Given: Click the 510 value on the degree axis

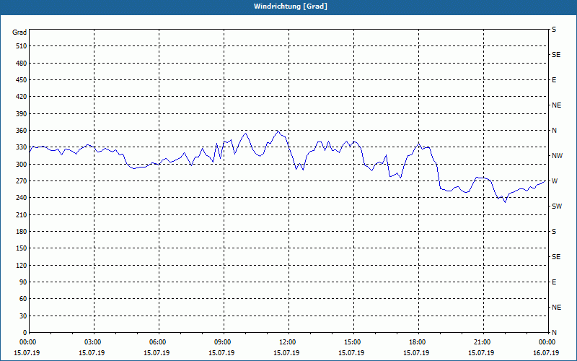Looking at the screenshot, I should [22, 46].
